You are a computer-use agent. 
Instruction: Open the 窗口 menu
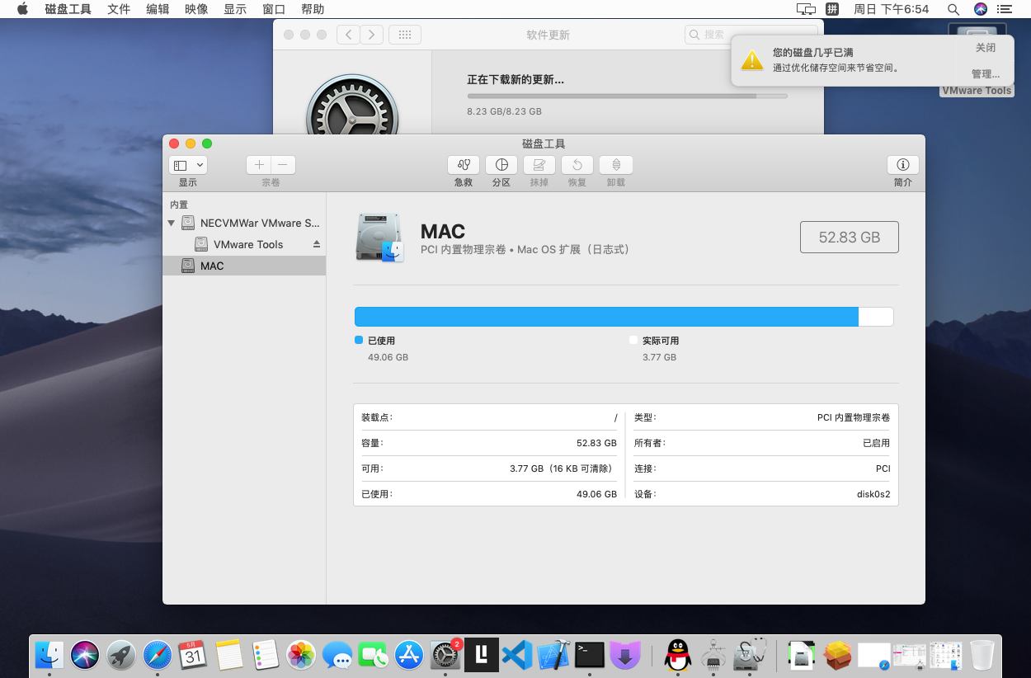[x=274, y=9]
